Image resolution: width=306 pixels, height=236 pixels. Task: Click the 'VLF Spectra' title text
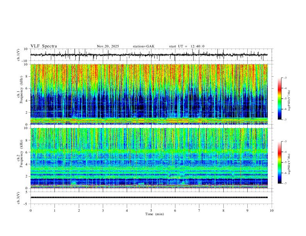point(44,46)
